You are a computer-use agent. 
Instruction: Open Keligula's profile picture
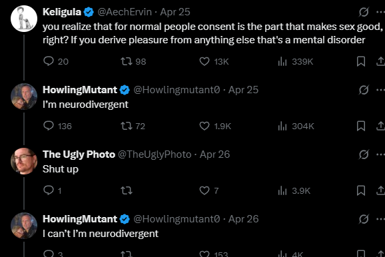(24, 19)
